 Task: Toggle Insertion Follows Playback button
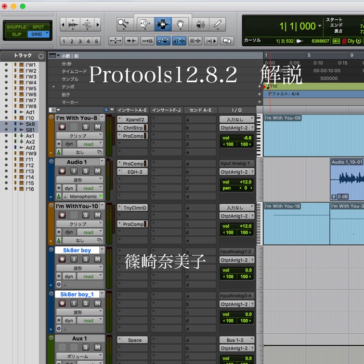[211, 41]
